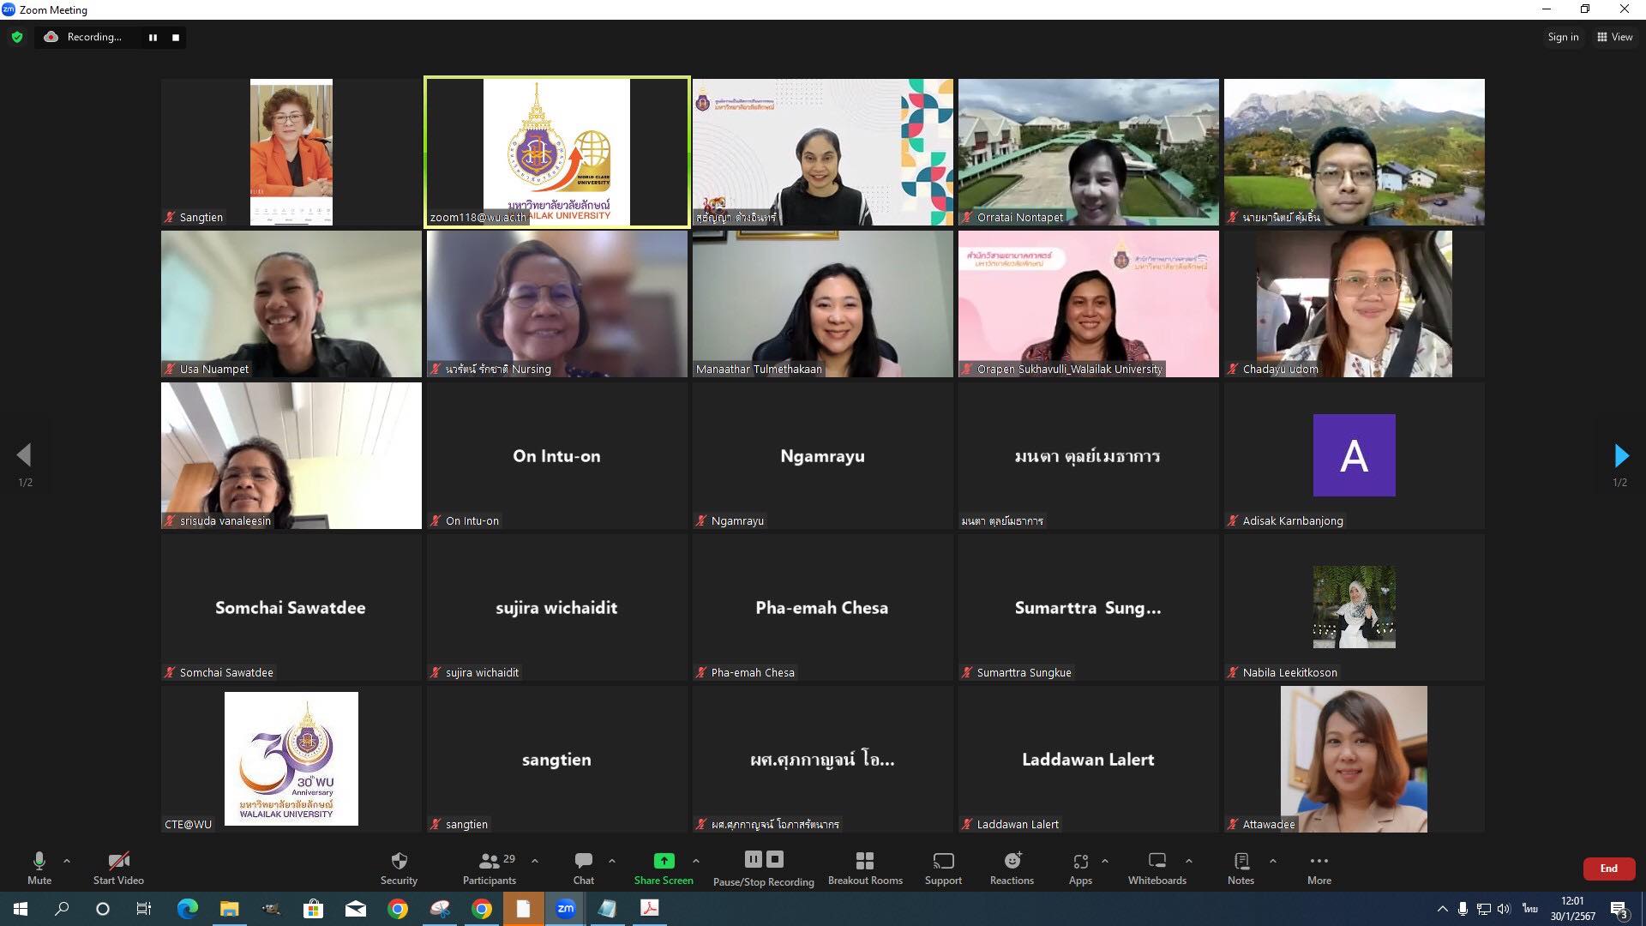Open the Participants panel
Viewport: 1646px width, 926px height.
(490, 868)
